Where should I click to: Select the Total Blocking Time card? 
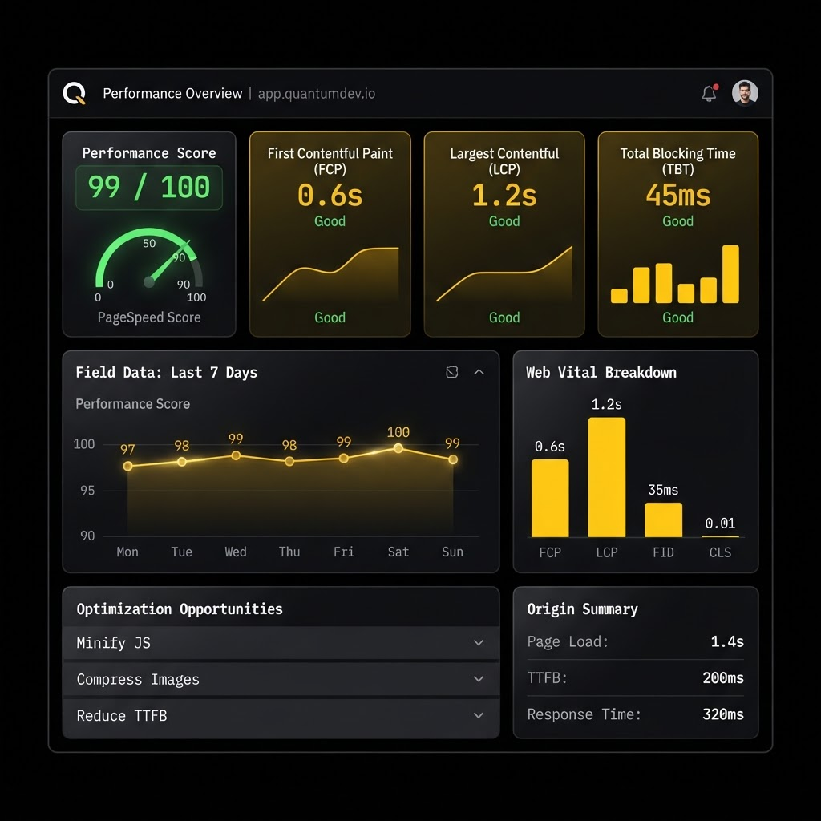678,234
